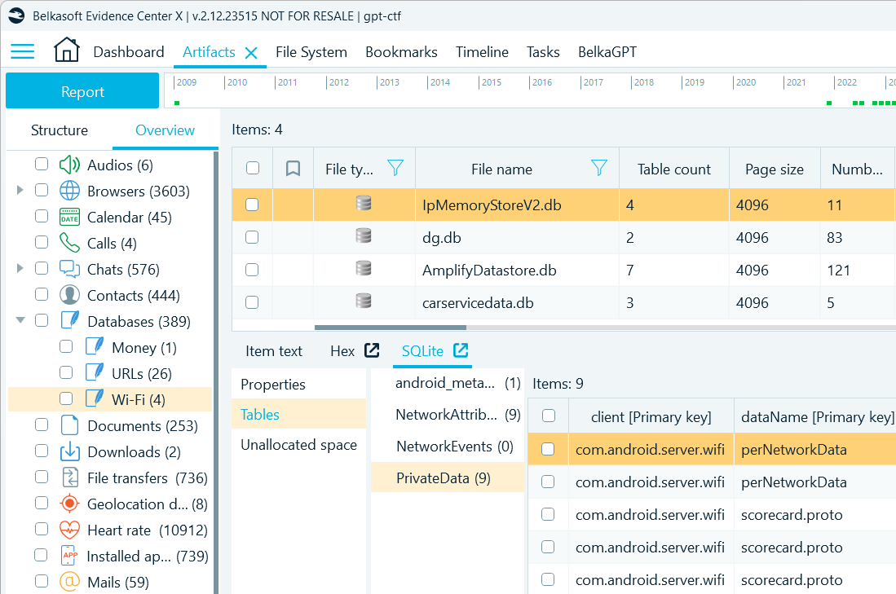896x594 pixels.
Task: Open Hex view in external window
Action: click(372, 350)
